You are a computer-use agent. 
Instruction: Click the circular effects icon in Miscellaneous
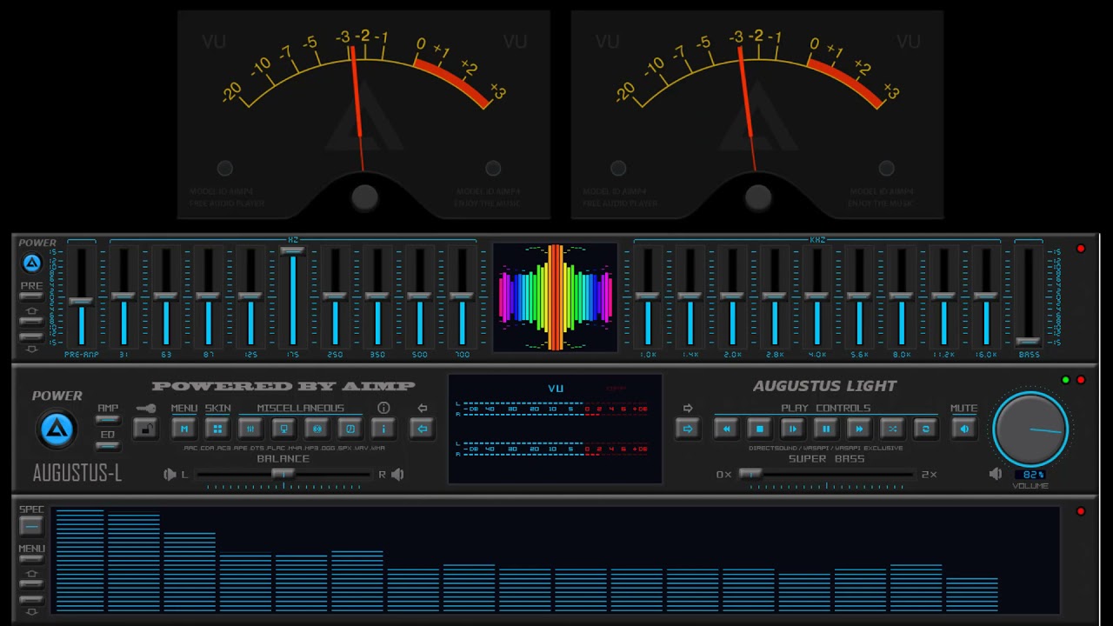pos(317,429)
